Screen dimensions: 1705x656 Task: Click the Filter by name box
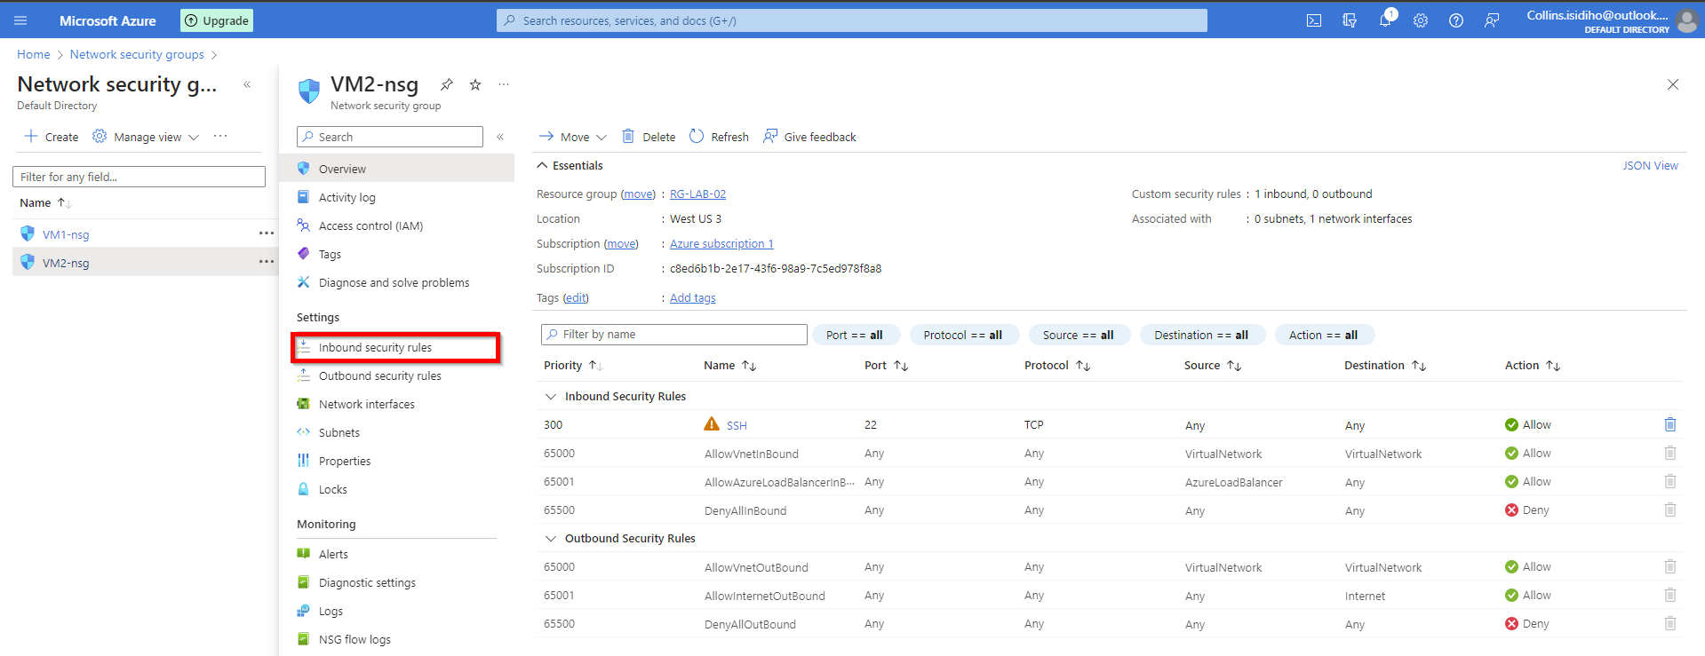coord(673,335)
